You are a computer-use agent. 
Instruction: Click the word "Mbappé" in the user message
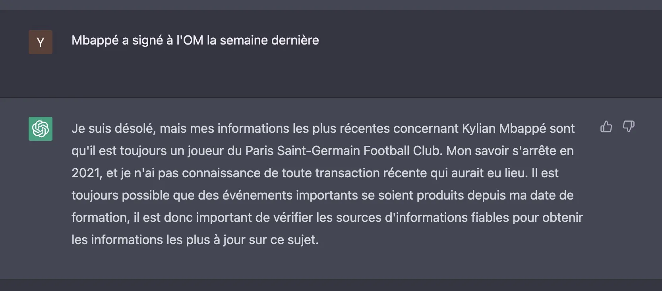pyautogui.click(x=95, y=41)
